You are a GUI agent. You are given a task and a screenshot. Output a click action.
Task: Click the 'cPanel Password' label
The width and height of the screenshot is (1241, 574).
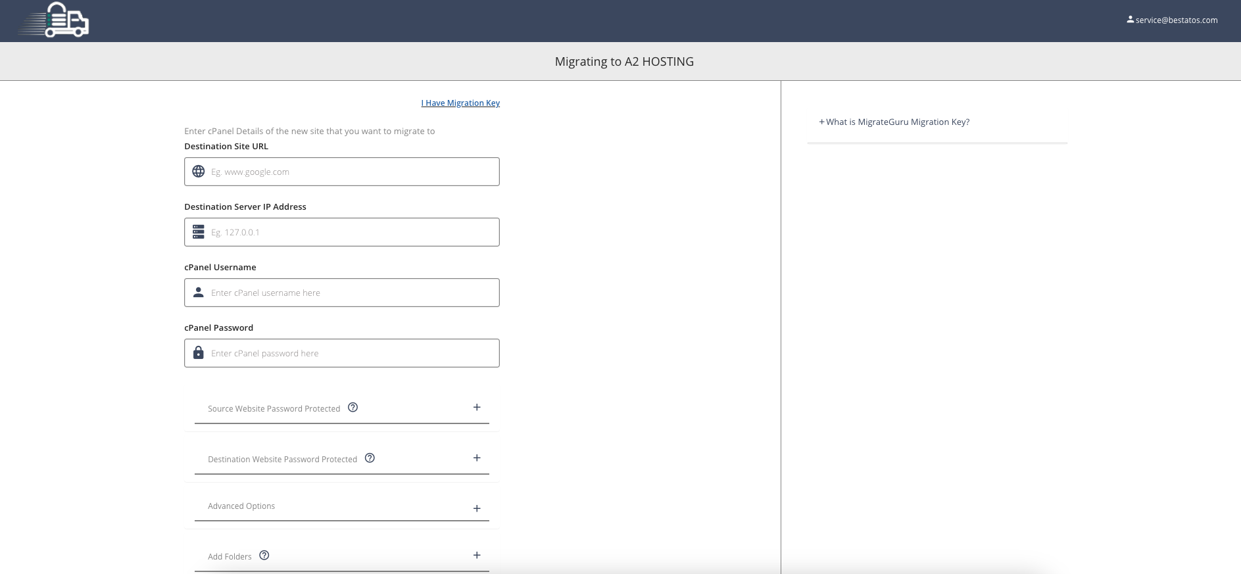click(x=218, y=328)
